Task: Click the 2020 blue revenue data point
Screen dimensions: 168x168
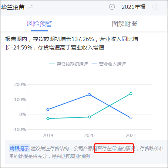Action: tap(90, 95)
